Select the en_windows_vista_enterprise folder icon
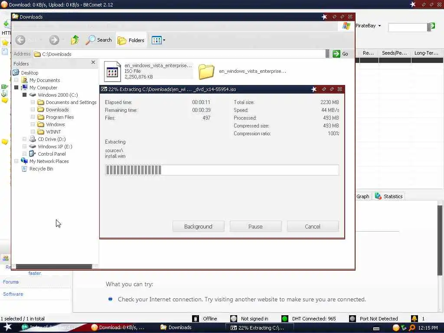The height and width of the screenshot is (333, 444). coord(206,72)
